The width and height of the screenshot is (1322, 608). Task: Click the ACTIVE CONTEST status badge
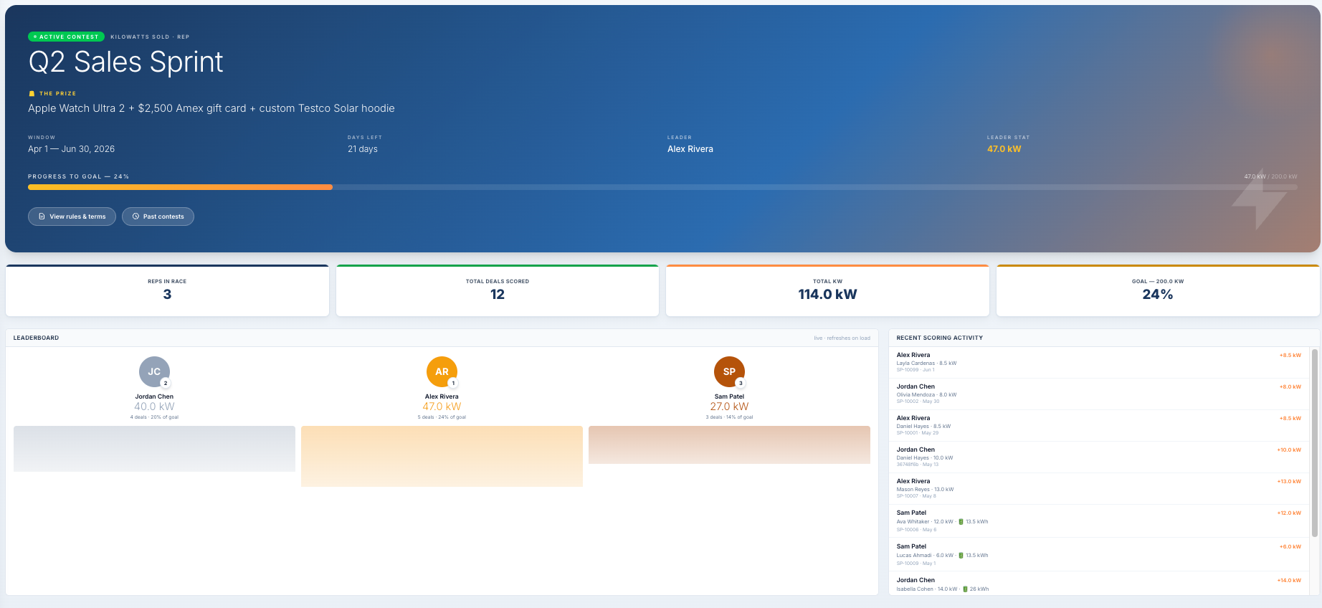tap(67, 37)
